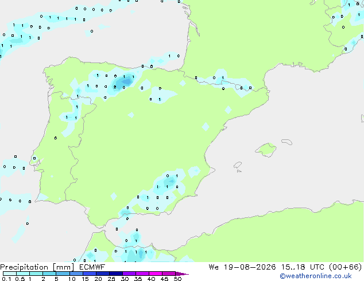
Task: Click the 5–10 mm legend color swatch
Action: click(63, 274)
